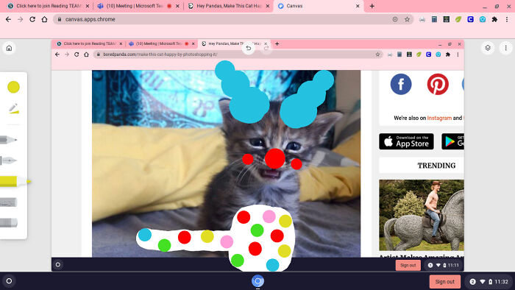Select the Chalk tool
The image size is (515, 290).
(x=8, y=202)
